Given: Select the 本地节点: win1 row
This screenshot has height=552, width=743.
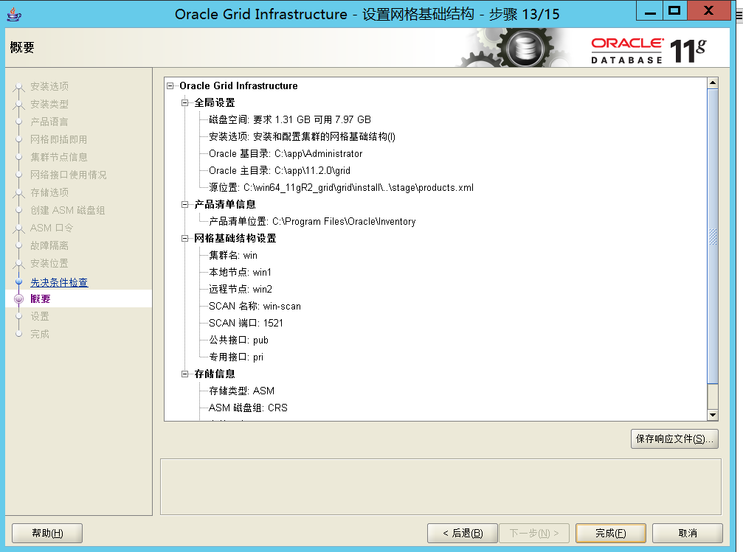Looking at the screenshot, I should (241, 272).
